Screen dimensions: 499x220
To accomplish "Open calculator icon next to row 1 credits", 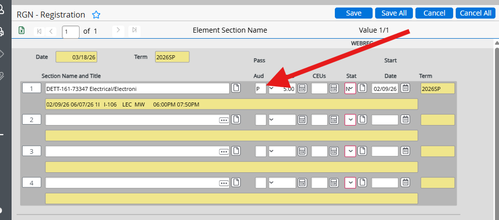I will pos(302,88).
